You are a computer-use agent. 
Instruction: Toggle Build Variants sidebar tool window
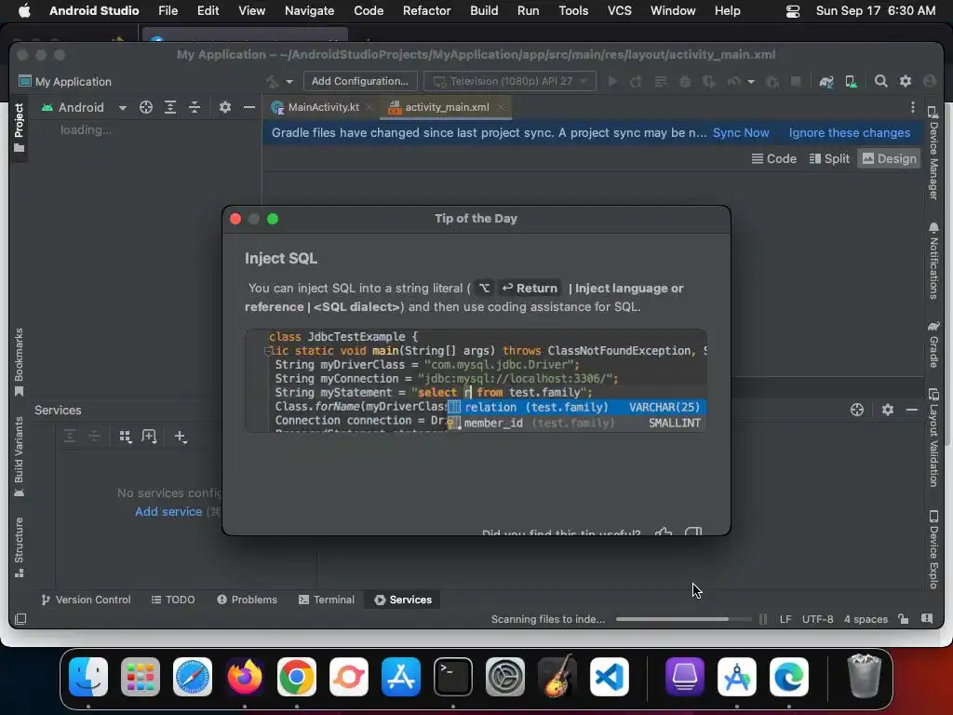point(19,456)
